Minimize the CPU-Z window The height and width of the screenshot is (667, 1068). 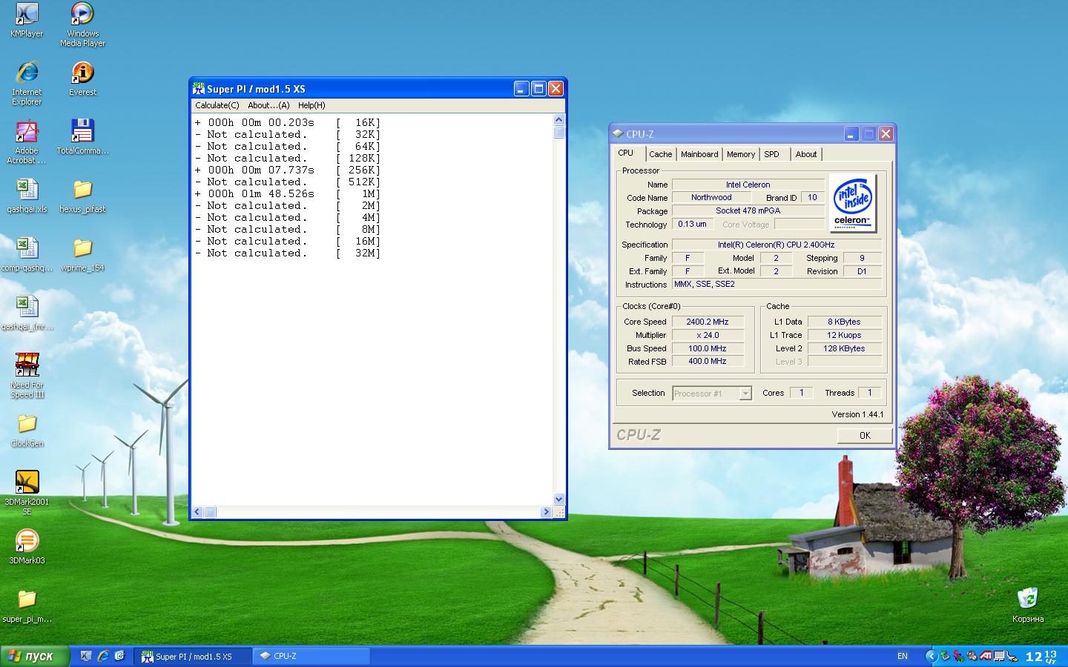point(851,134)
